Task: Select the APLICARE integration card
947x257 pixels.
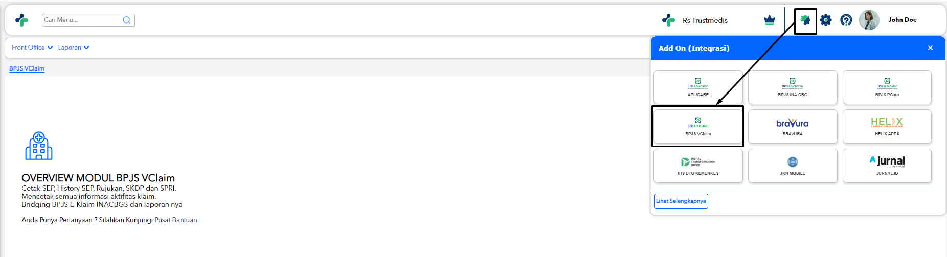Action: click(x=698, y=87)
